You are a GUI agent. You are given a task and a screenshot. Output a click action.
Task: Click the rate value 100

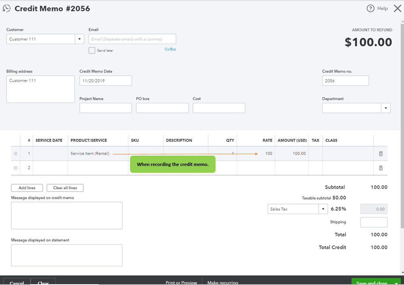(269, 153)
